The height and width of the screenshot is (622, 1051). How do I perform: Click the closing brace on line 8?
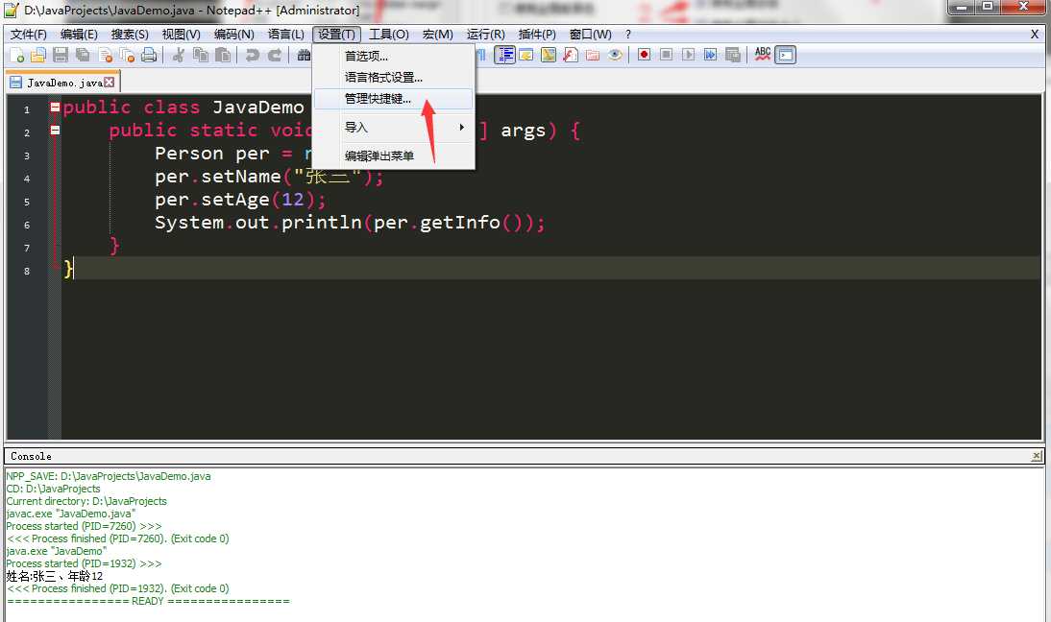pyautogui.click(x=67, y=269)
